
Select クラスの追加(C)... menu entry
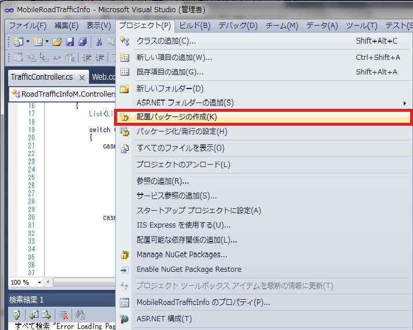pyautogui.click(x=264, y=41)
